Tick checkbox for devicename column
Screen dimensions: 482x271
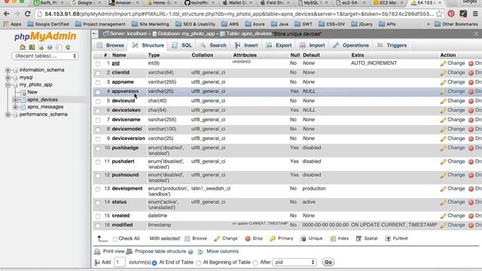(x=98, y=120)
